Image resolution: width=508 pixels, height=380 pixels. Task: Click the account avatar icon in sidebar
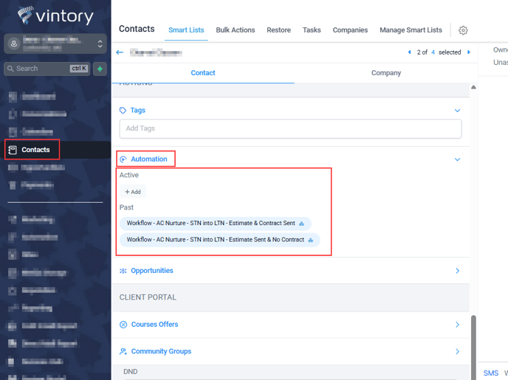click(14, 44)
